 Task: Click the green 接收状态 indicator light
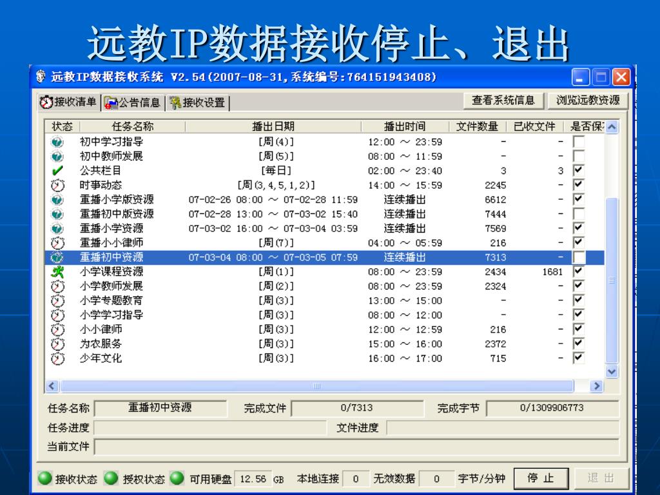pyautogui.click(x=44, y=478)
